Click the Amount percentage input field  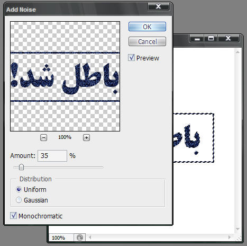click(x=52, y=156)
